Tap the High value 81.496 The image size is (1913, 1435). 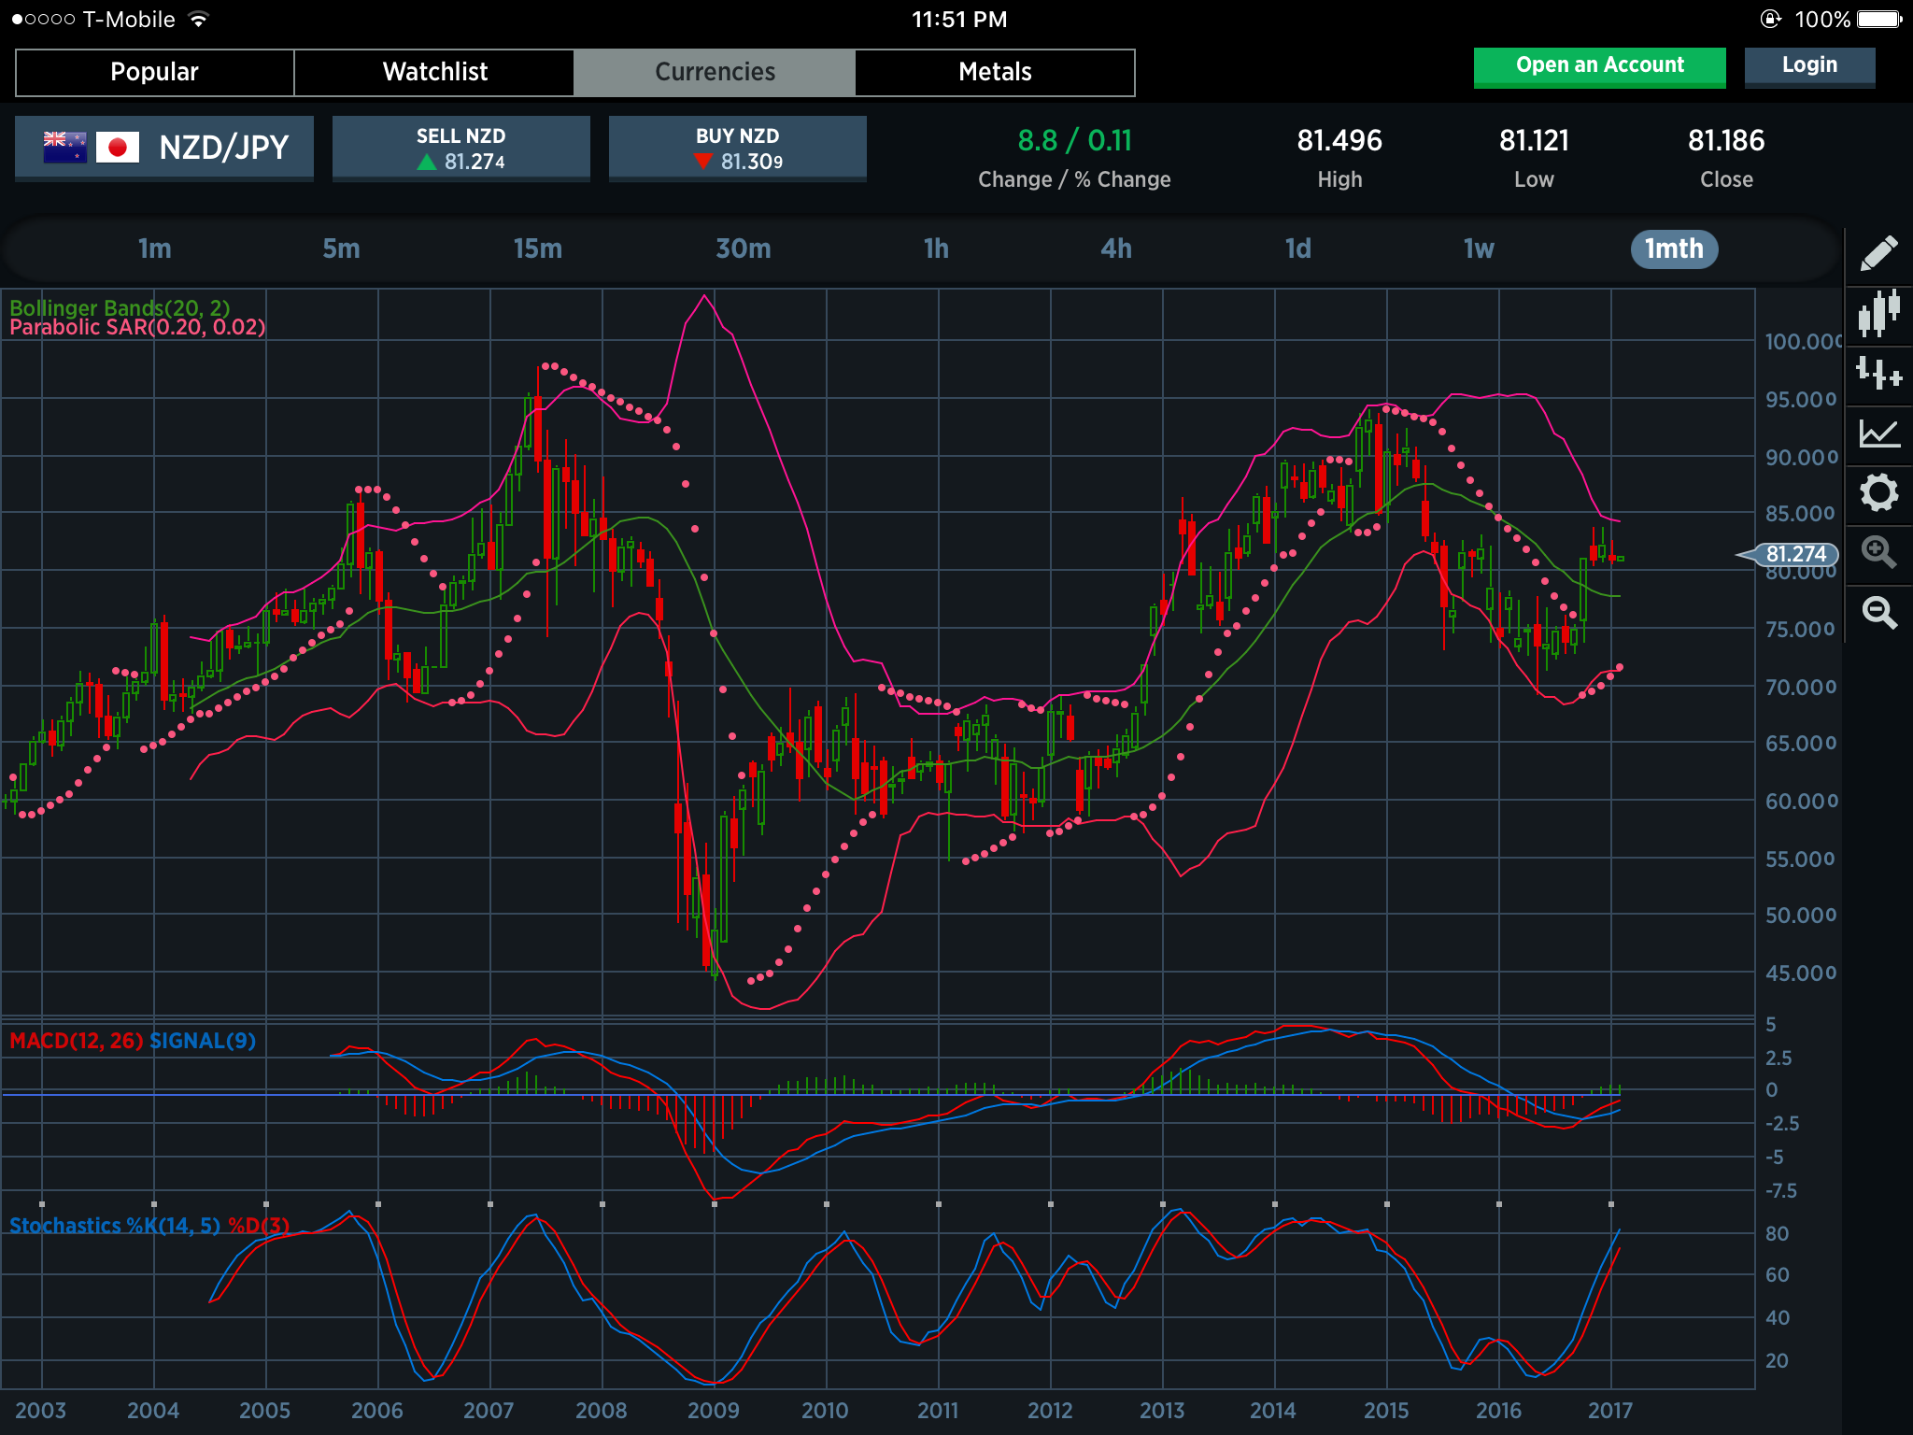[x=1339, y=141]
